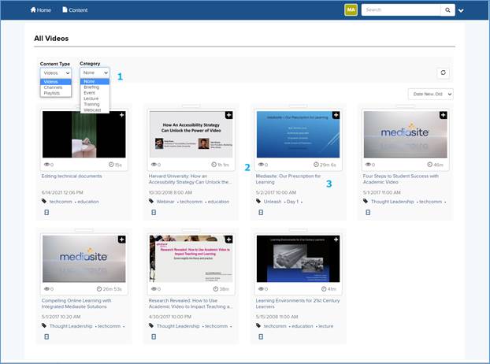This screenshot has height=364, width=490.
Task: Click Thought Leadership tag on Four Steps video
Action: click(392, 202)
